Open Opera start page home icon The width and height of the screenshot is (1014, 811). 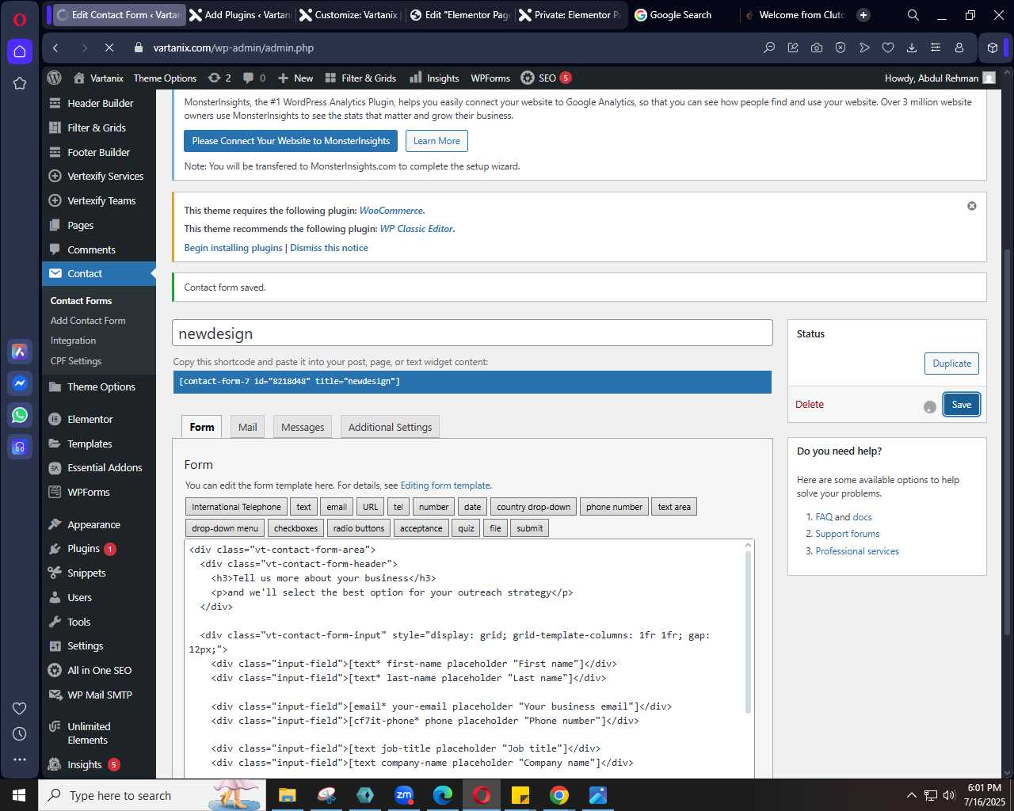20,51
